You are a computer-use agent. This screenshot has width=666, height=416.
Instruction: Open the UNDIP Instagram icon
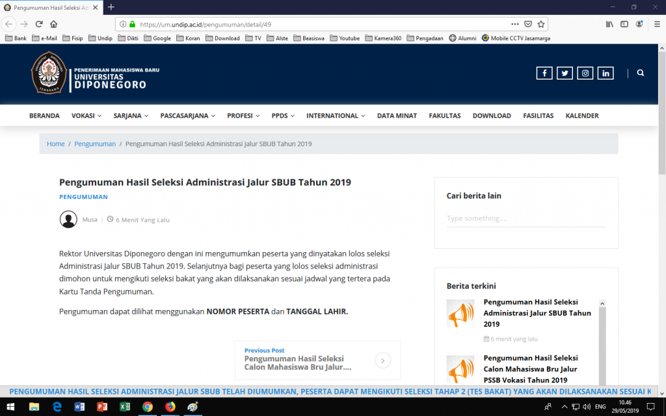coord(585,73)
